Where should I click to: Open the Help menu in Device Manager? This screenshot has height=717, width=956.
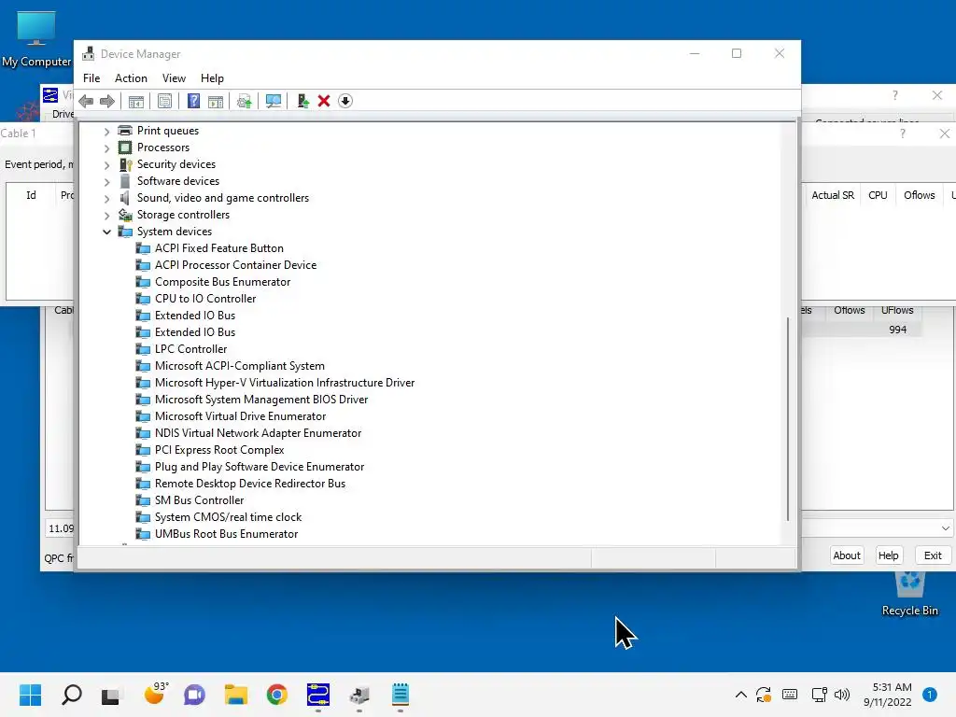212,78
